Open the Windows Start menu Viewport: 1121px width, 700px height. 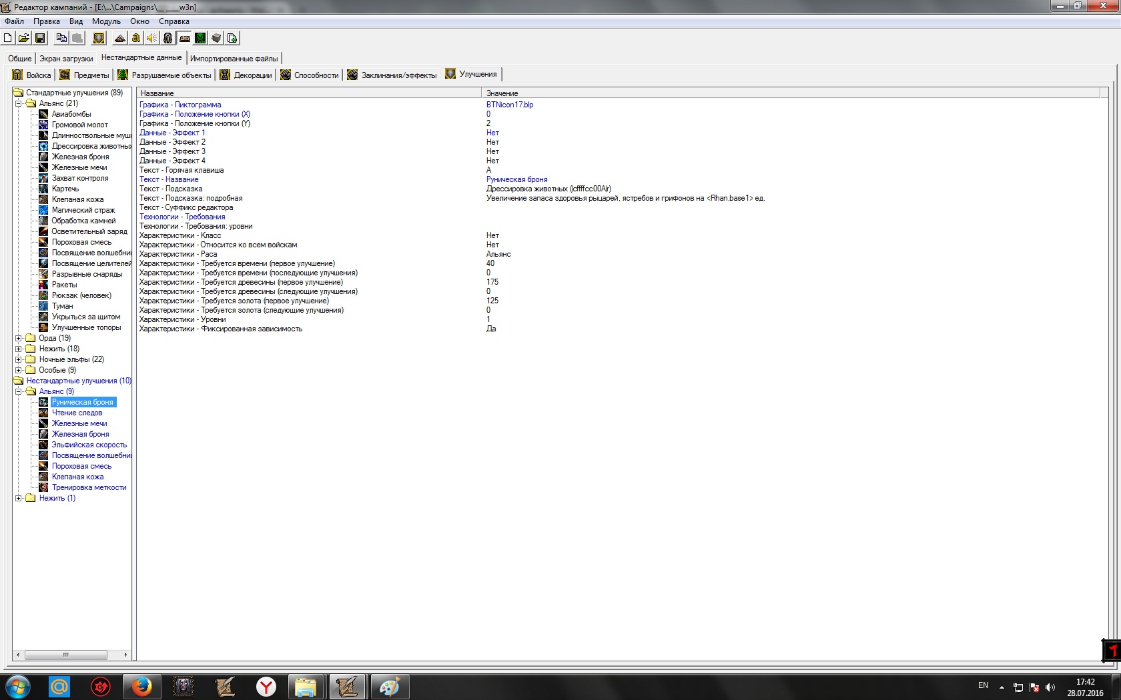(x=17, y=687)
